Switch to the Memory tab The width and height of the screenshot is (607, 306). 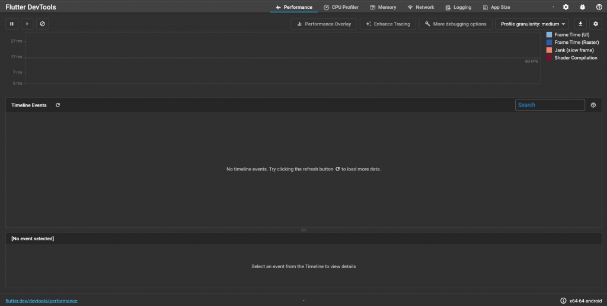pos(383,7)
